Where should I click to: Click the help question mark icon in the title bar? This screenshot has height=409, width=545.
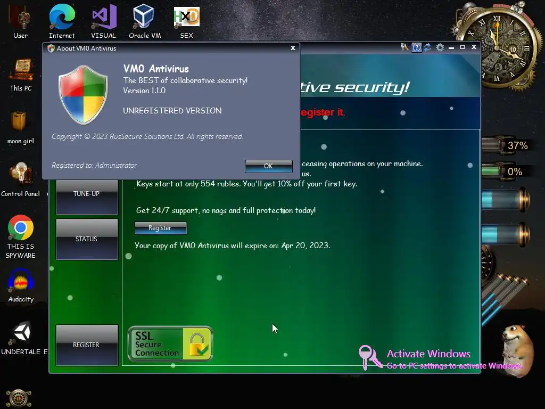click(416, 47)
